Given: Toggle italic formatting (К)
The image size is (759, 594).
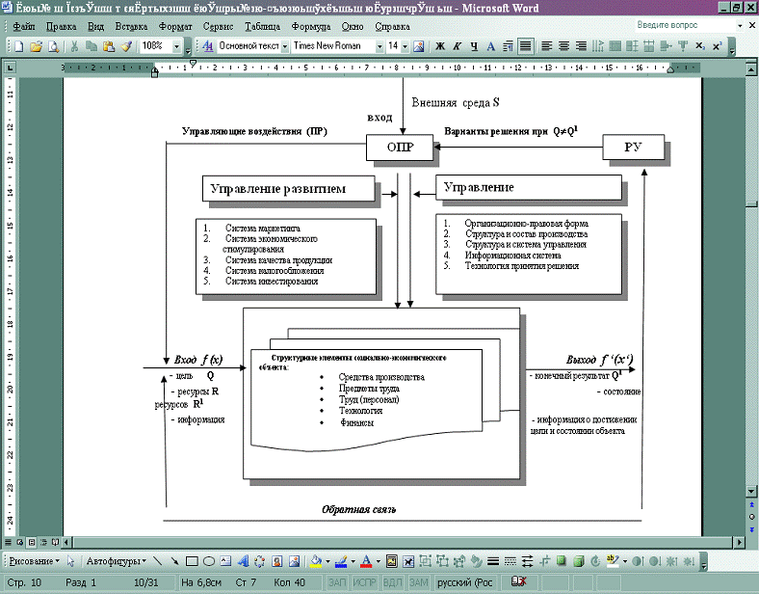Looking at the screenshot, I should 458,46.
